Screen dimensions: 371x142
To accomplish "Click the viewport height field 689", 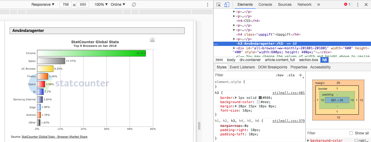I will 83,5.
